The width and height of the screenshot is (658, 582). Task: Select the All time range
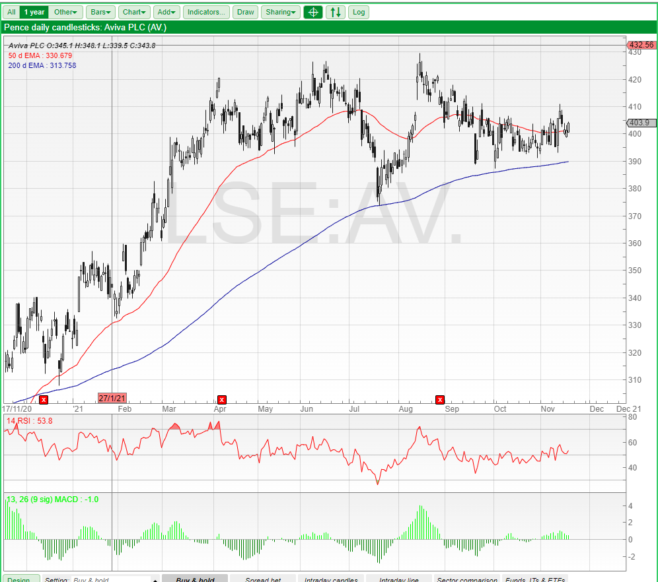[11, 12]
